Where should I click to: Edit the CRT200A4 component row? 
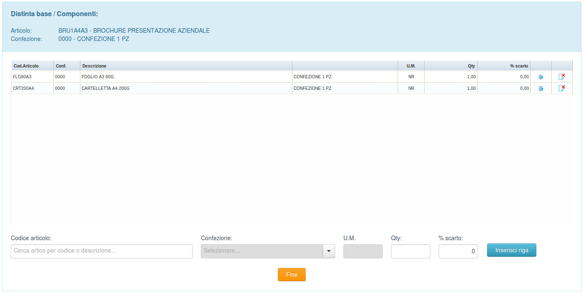(x=541, y=89)
